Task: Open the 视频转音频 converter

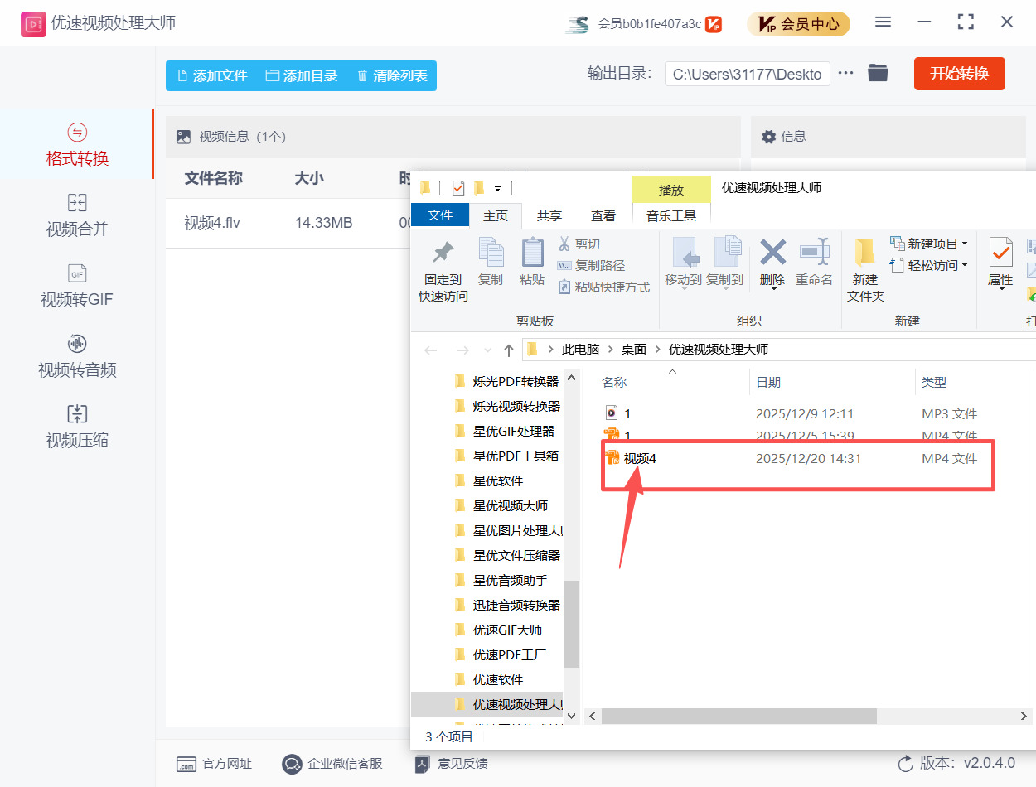Action: tap(76, 356)
